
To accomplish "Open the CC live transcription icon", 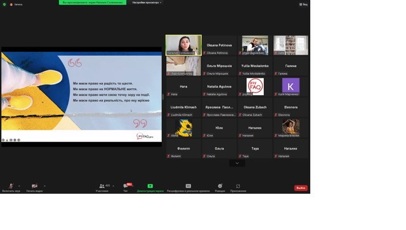I will [188, 186].
